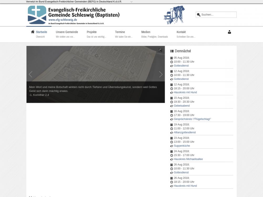Image resolution: width=263 pixels, height=197 pixels.
Task: Click the blue church sketch image
Action: [174, 15]
